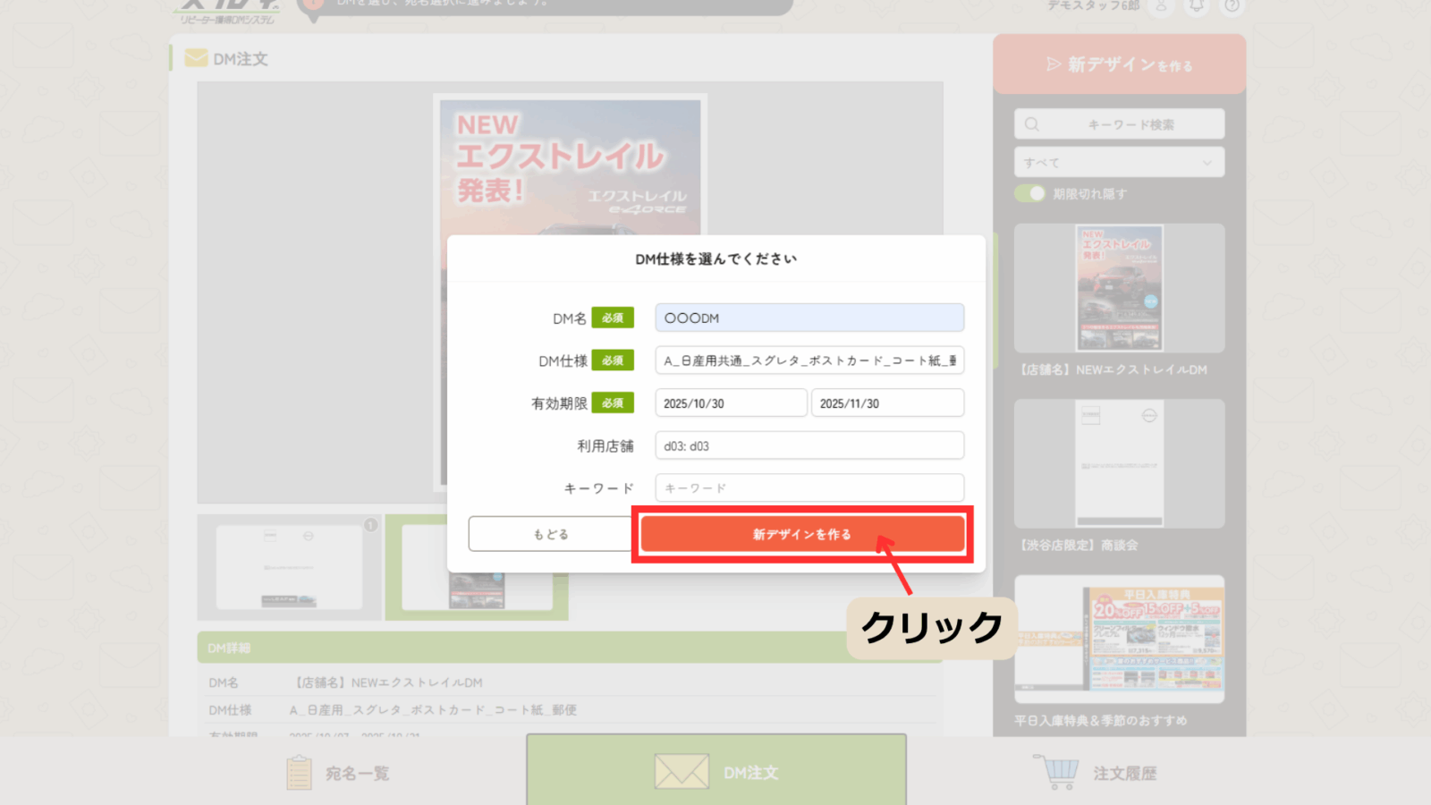Click the clipboard icon for 宛名一覧
The width and height of the screenshot is (1431, 805).
pyautogui.click(x=299, y=773)
